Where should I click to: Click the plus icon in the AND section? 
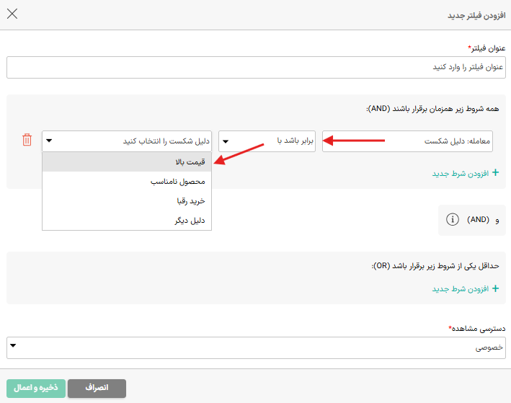pos(495,173)
